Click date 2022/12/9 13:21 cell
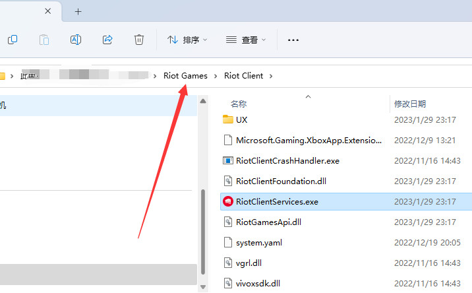 tap(425, 141)
